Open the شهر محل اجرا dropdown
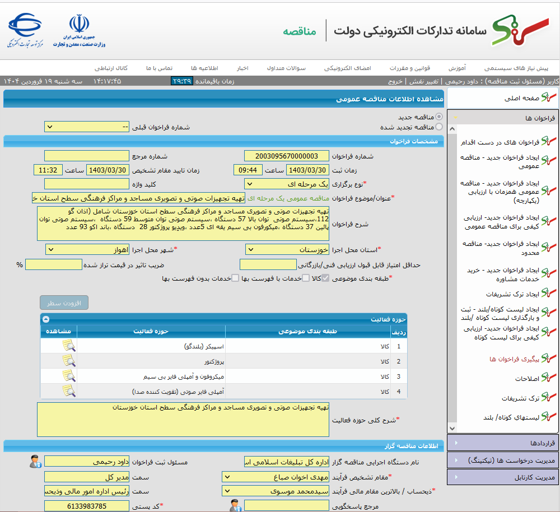The width and height of the screenshot is (560, 512). pyautogui.click(x=87, y=249)
